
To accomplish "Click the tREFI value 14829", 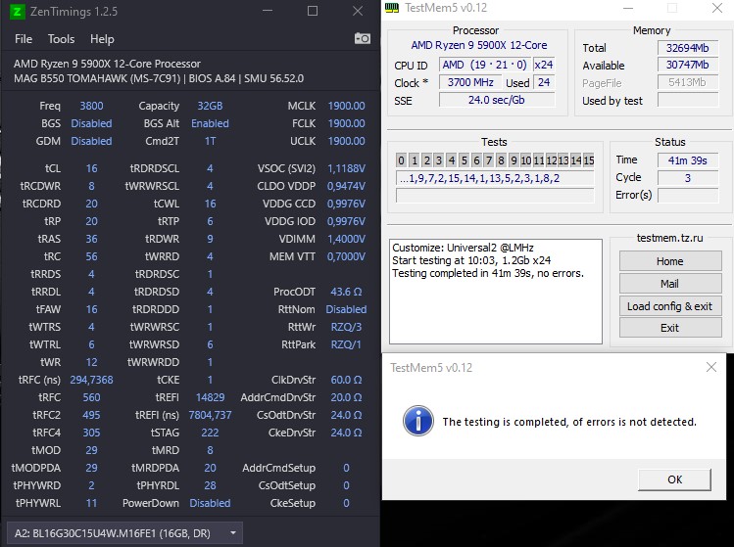I will (210, 397).
